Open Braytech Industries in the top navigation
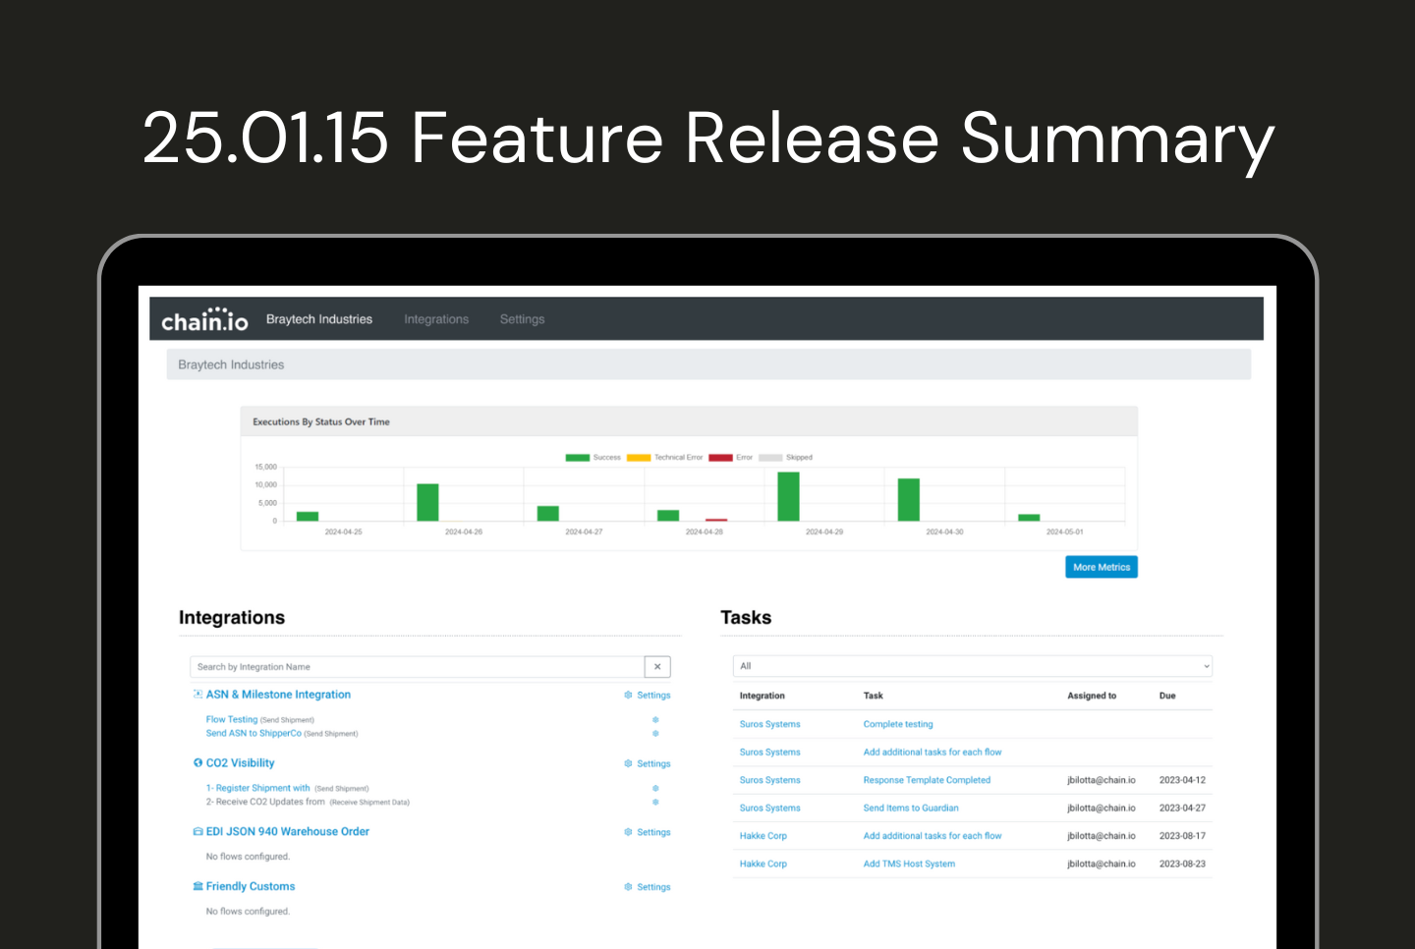The image size is (1415, 949). pos(319,319)
